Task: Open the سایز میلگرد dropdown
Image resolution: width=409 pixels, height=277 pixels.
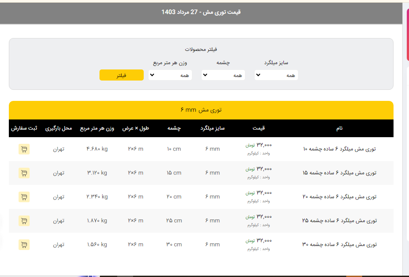Action: (276, 75)
